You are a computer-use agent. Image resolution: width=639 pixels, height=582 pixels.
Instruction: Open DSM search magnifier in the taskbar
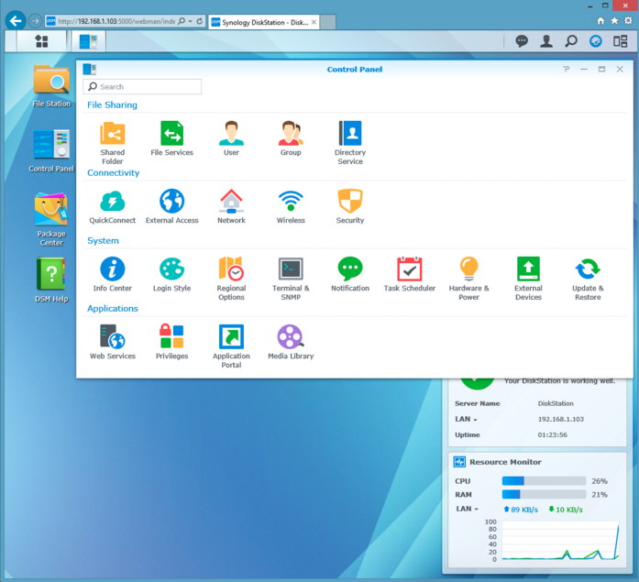coord(571,40)
